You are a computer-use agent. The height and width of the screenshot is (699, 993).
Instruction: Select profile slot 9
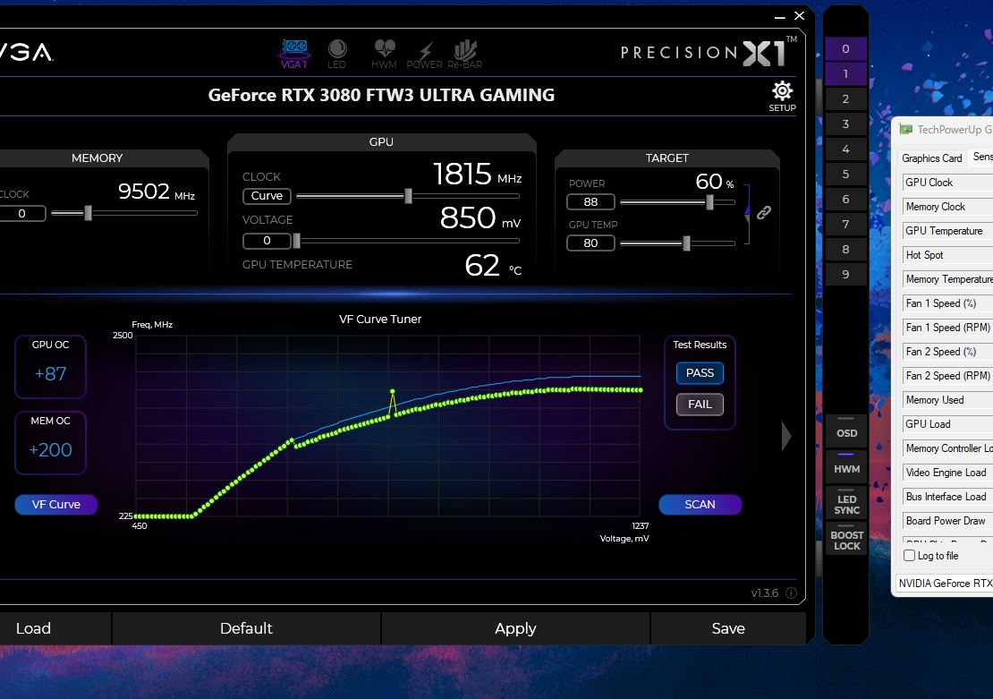pos(845,275)
